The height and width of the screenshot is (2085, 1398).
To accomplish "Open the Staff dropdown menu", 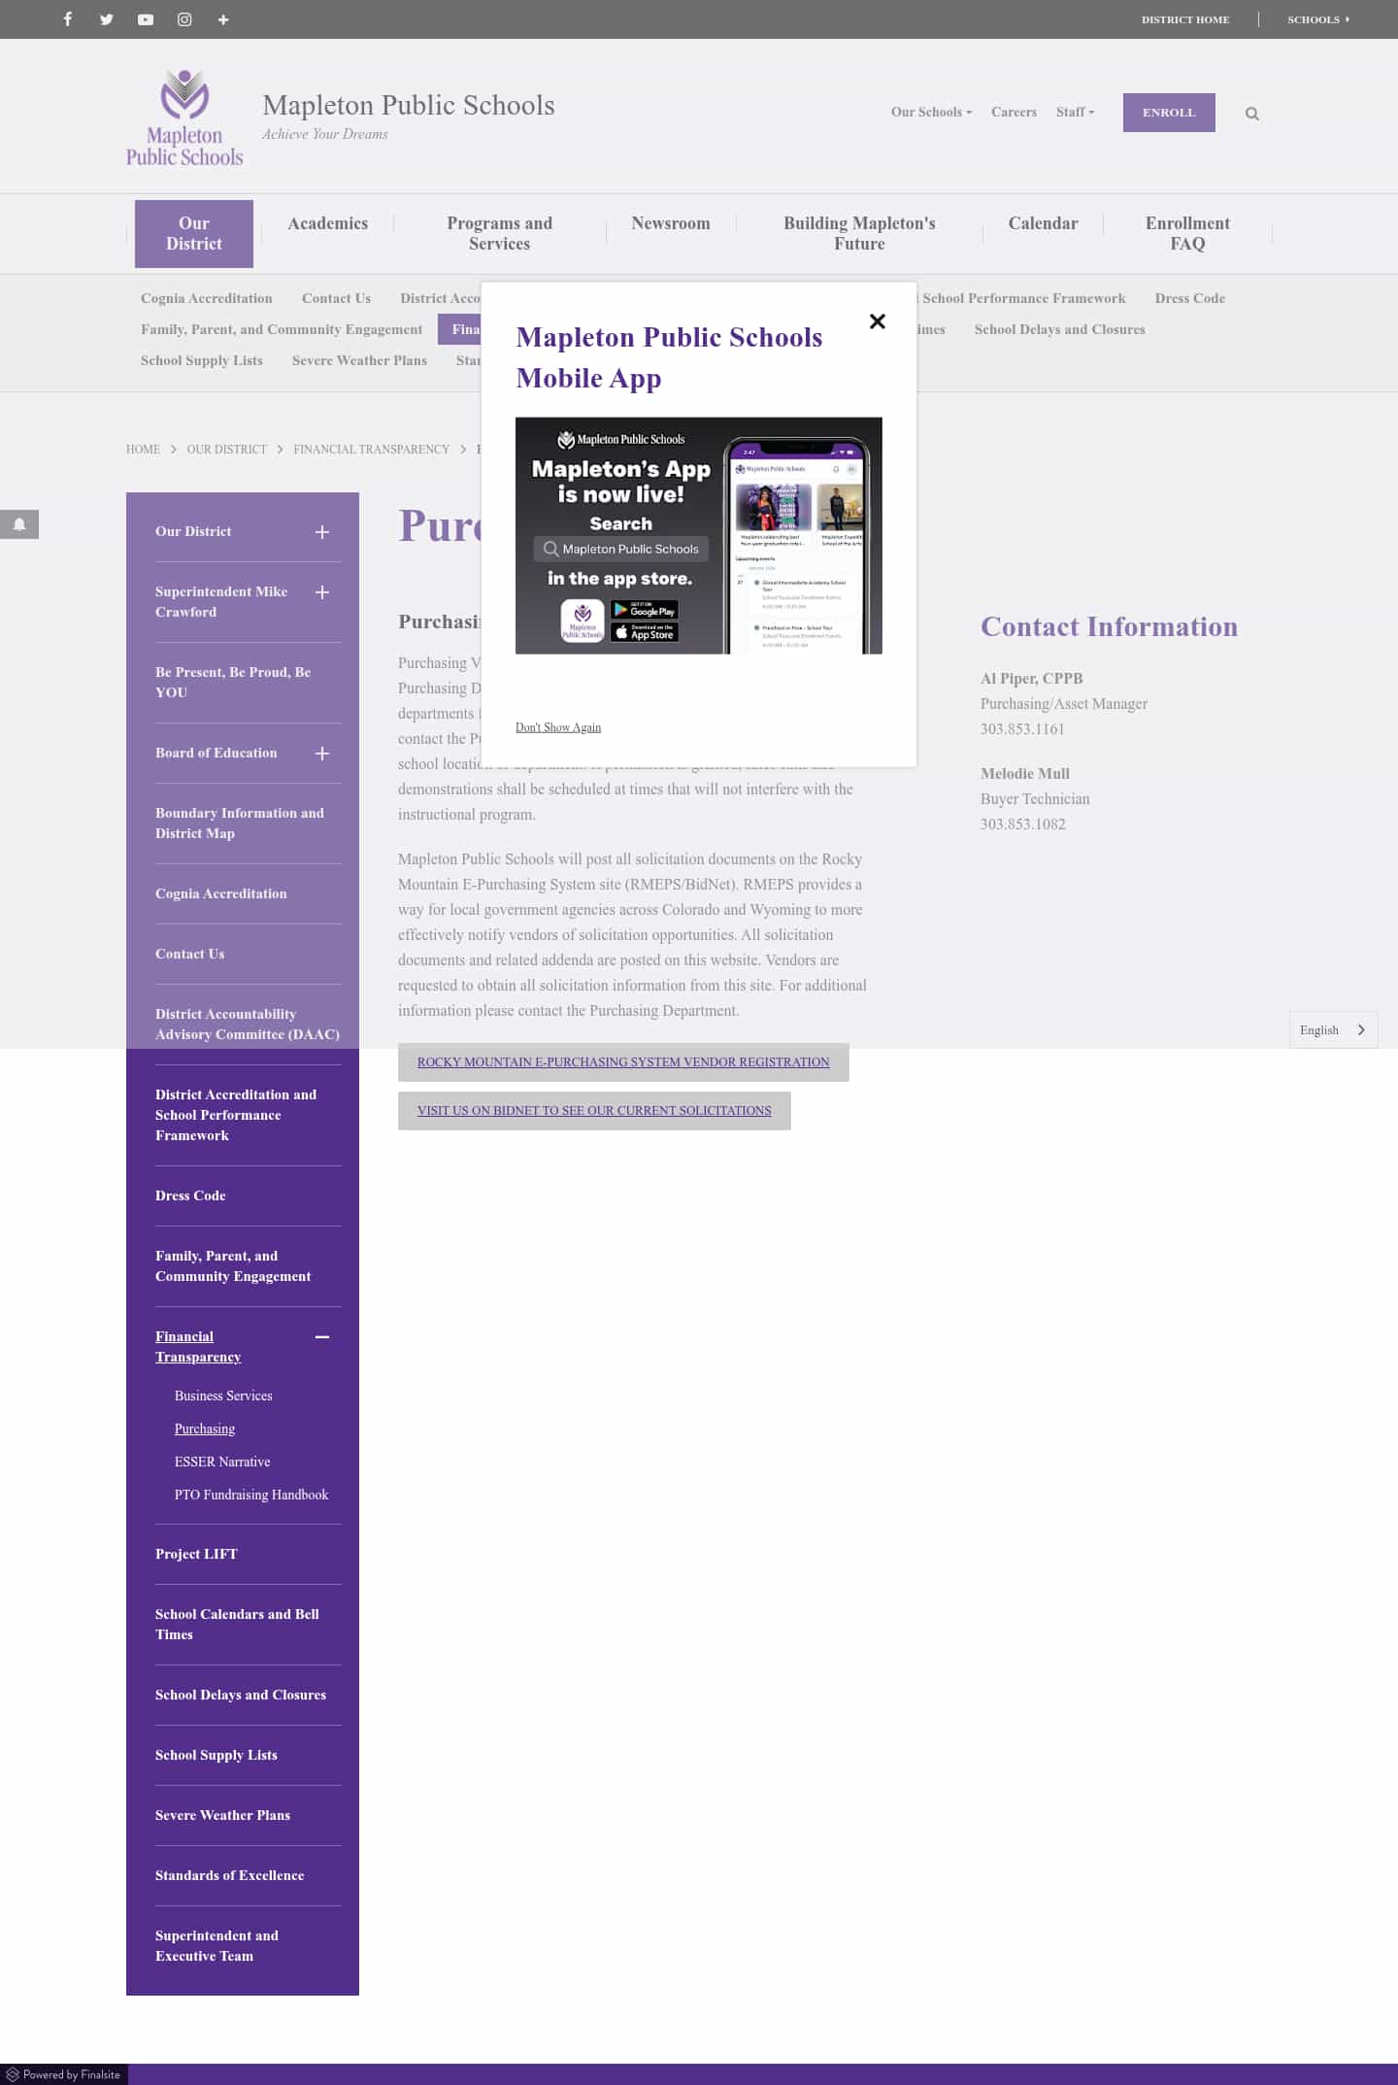I will pos(1075,113).
